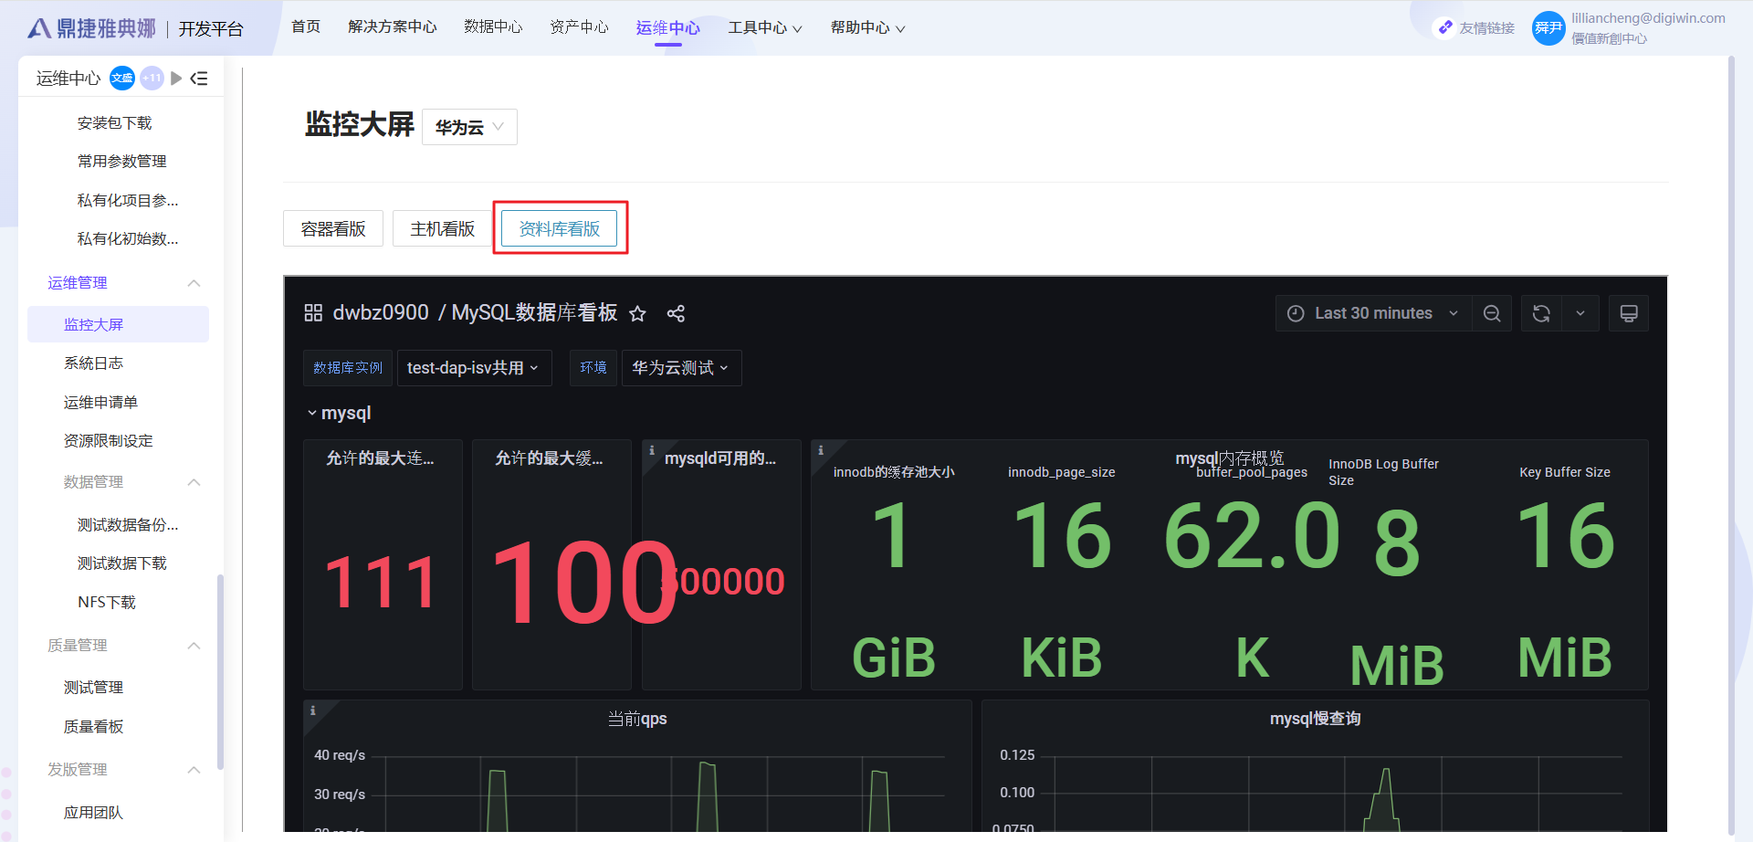Click the zoom out time range icon
The width and height of the screenshot is (1753, 842).
(1492, 313)
